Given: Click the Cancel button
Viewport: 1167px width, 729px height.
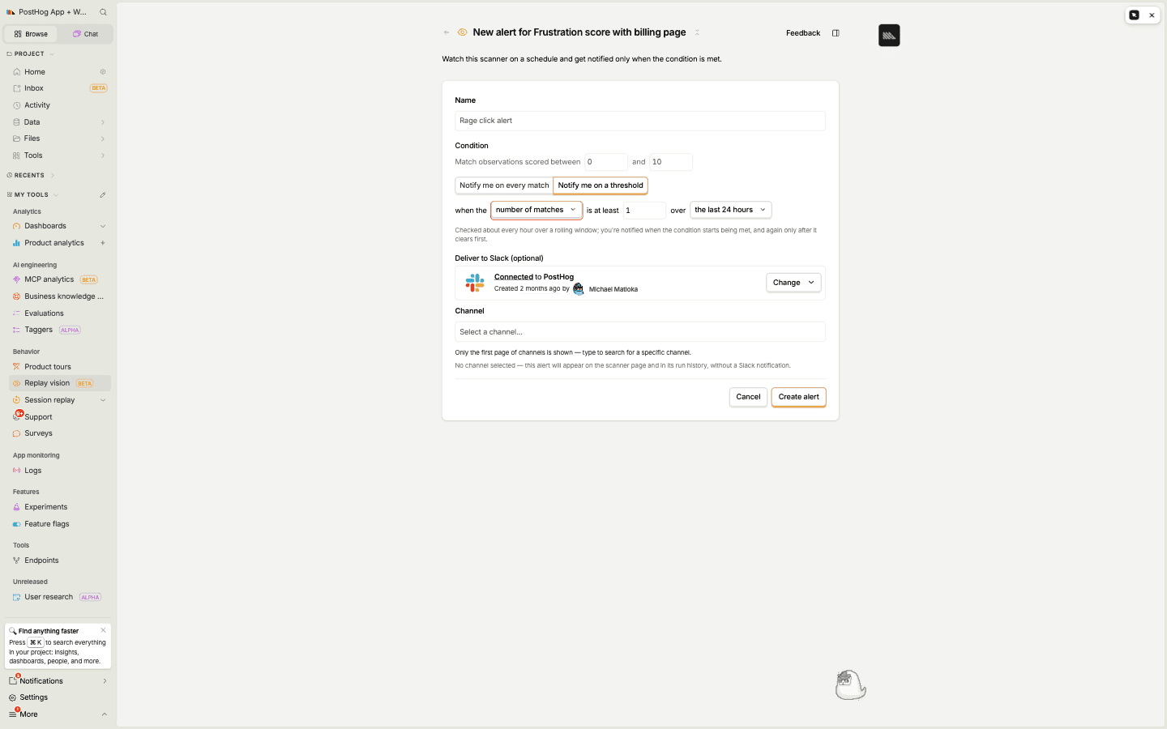Looking at the screenshot, I should pyautogui.click(x=748, y=397).
